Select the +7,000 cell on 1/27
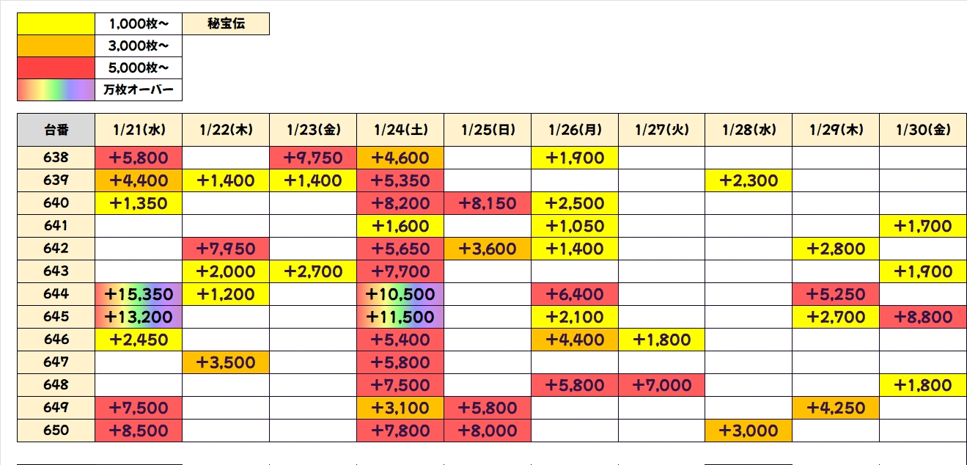 pos(661,385)
